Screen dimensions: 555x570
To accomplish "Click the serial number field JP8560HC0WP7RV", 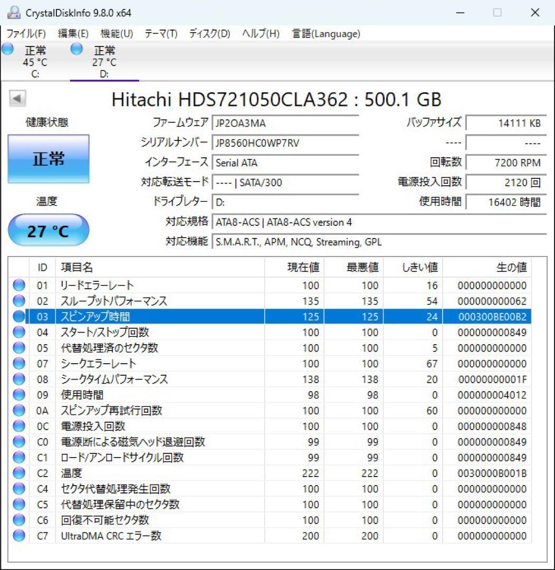I will tap(285, 143).
